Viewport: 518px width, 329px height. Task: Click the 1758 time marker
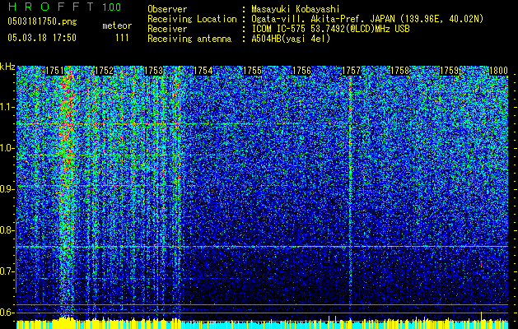(x=399, y=71)
